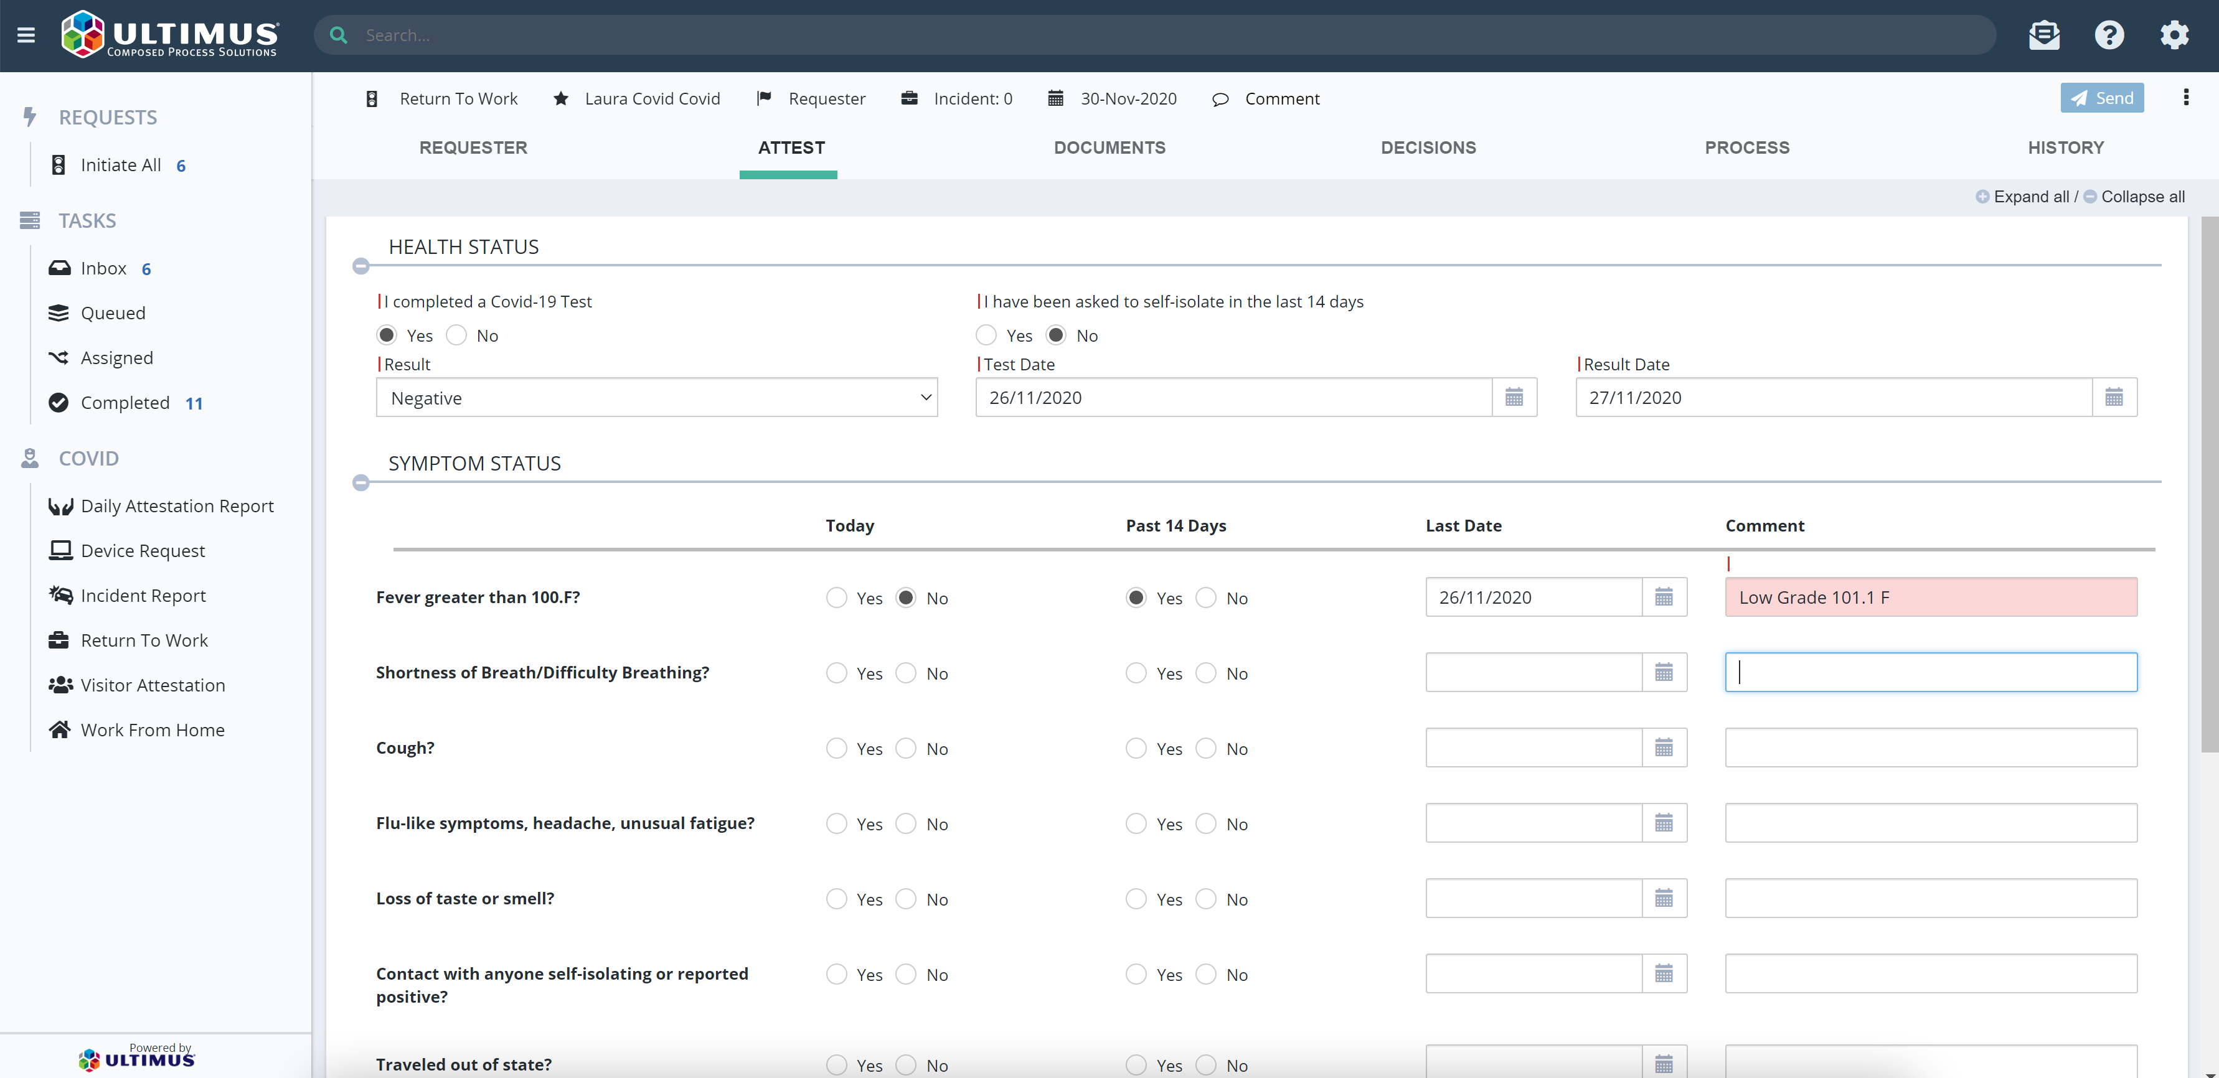Image resolution: width=2219 pixels, height=1078 pixels.
Task: Open the three-dot more options menu
Action: (x=2185, y=97)
